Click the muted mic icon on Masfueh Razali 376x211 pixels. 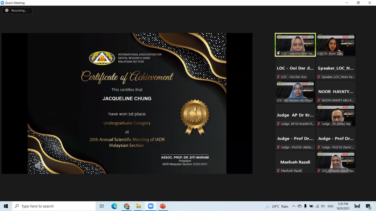(278, 171)
